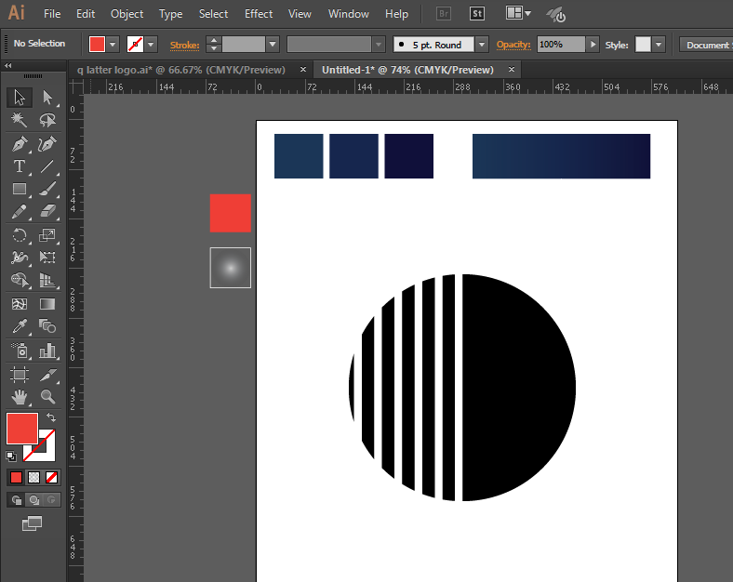733x582 pixels.
Task: Open the Effect menu
Action: 259,14
